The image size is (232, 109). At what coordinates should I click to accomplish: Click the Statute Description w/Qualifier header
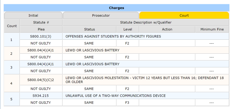146,22
